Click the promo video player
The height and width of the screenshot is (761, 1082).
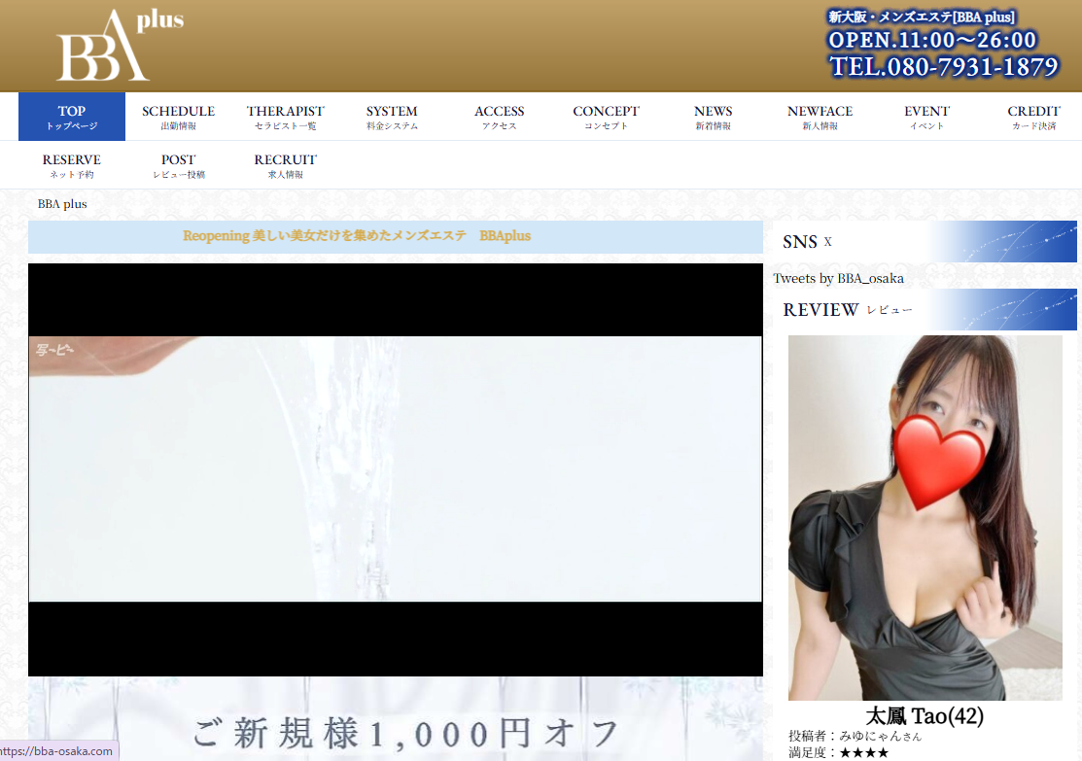[x=396, y=469]
